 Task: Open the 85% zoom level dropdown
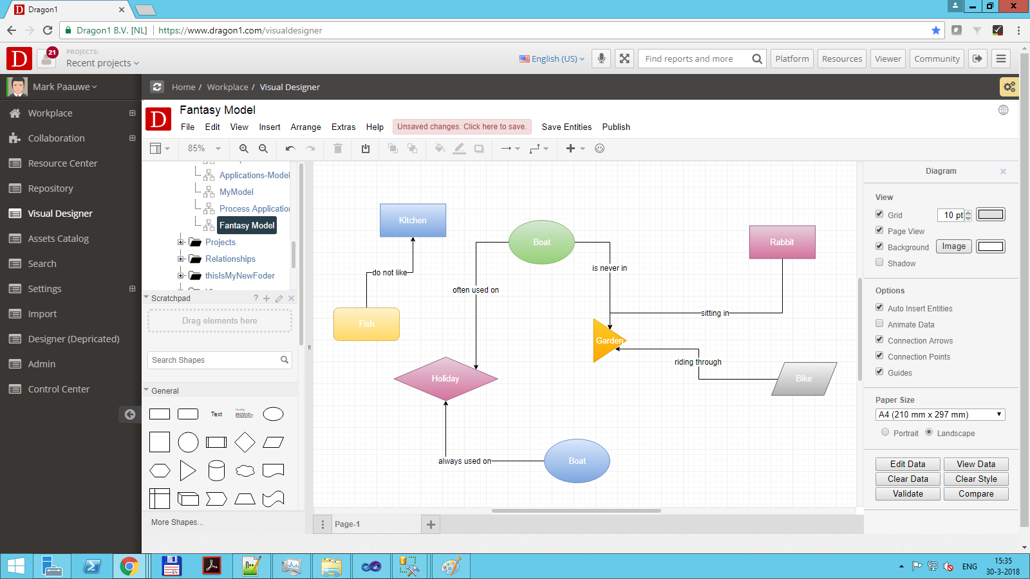click(x=204, y=149)
